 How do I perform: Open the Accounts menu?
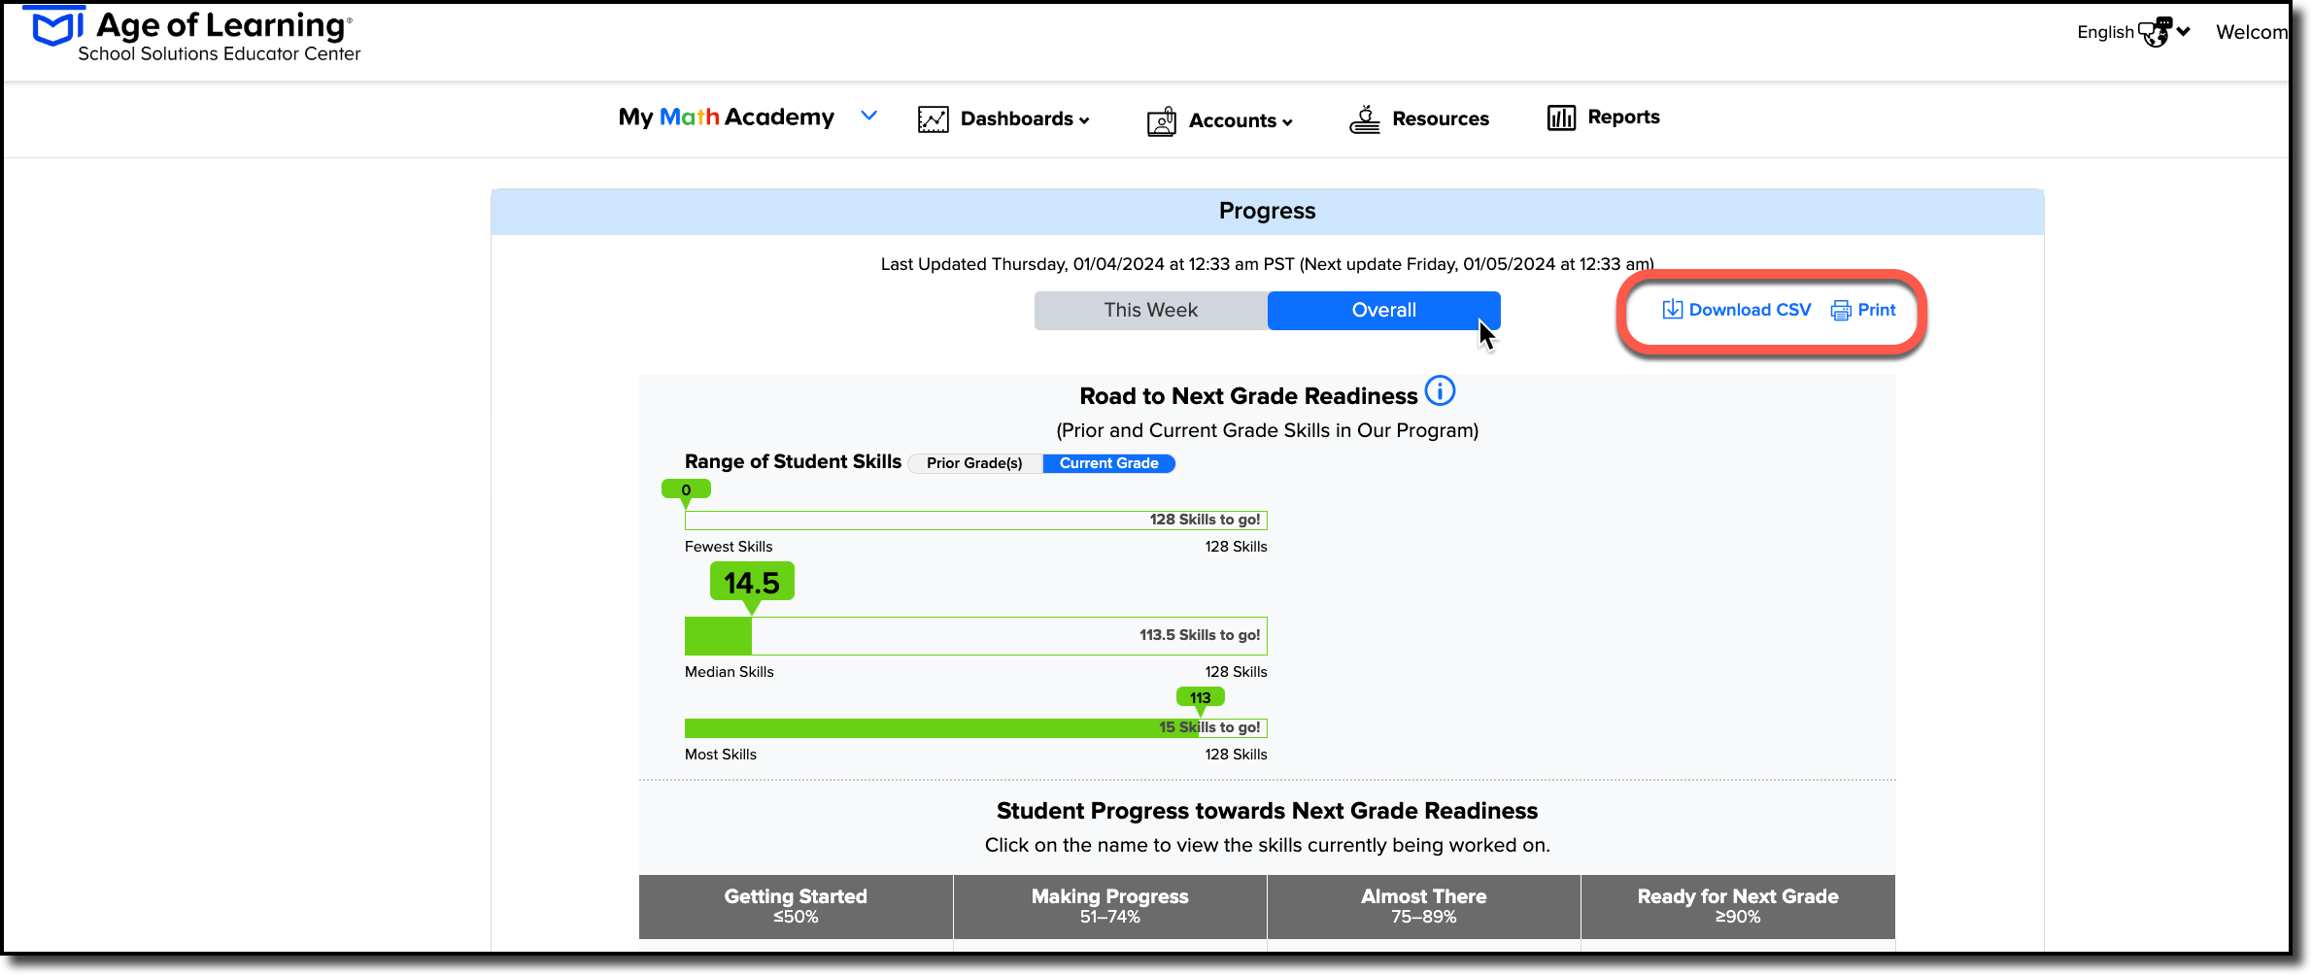[x=1241, y=120]
